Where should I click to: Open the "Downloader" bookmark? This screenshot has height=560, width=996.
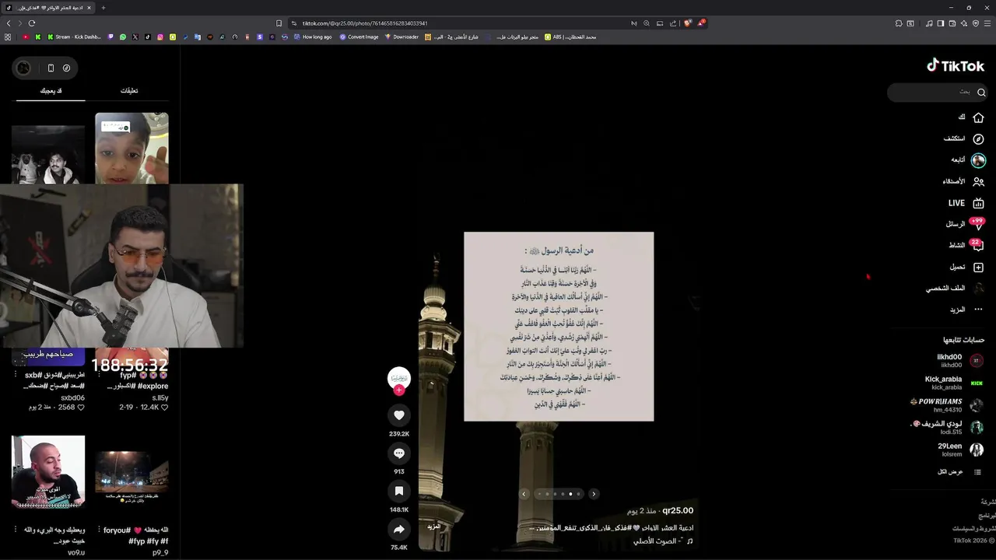402,37
